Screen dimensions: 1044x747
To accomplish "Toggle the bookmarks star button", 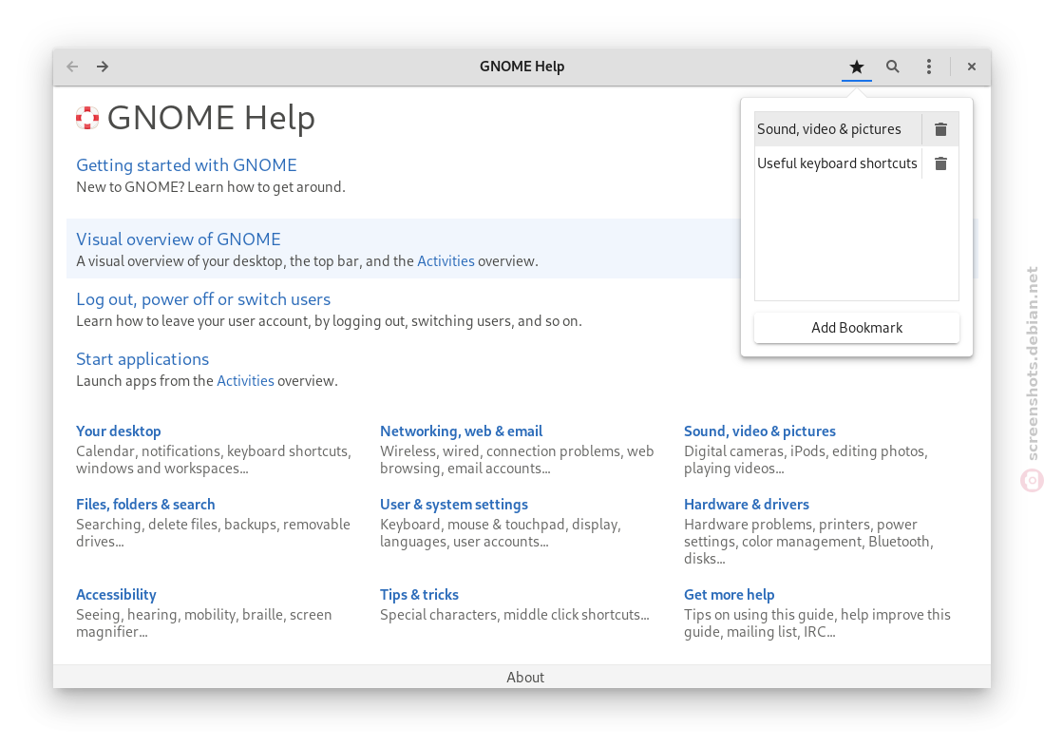I will 857,67.
